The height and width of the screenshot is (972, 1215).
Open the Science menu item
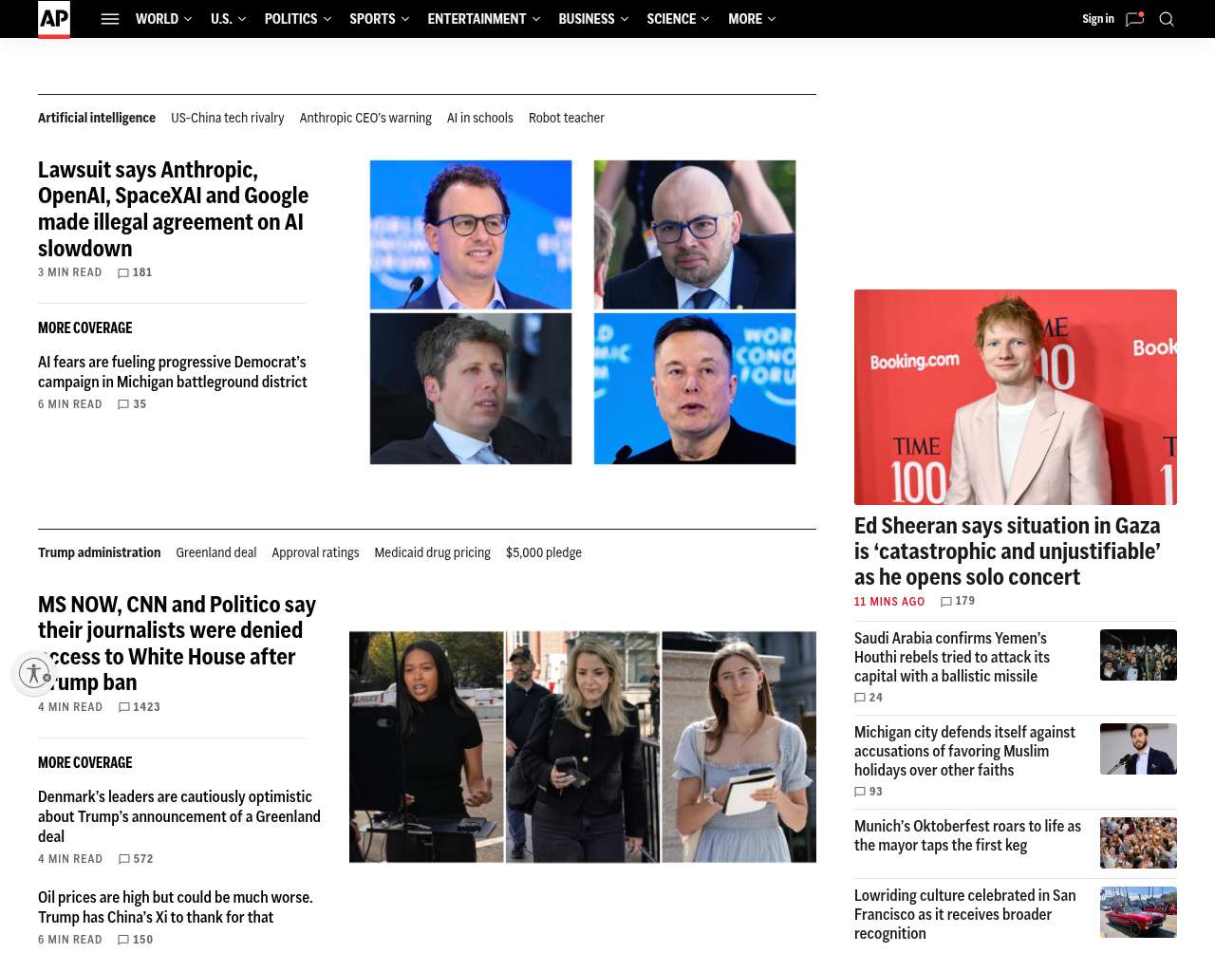(x=671, y=19)
